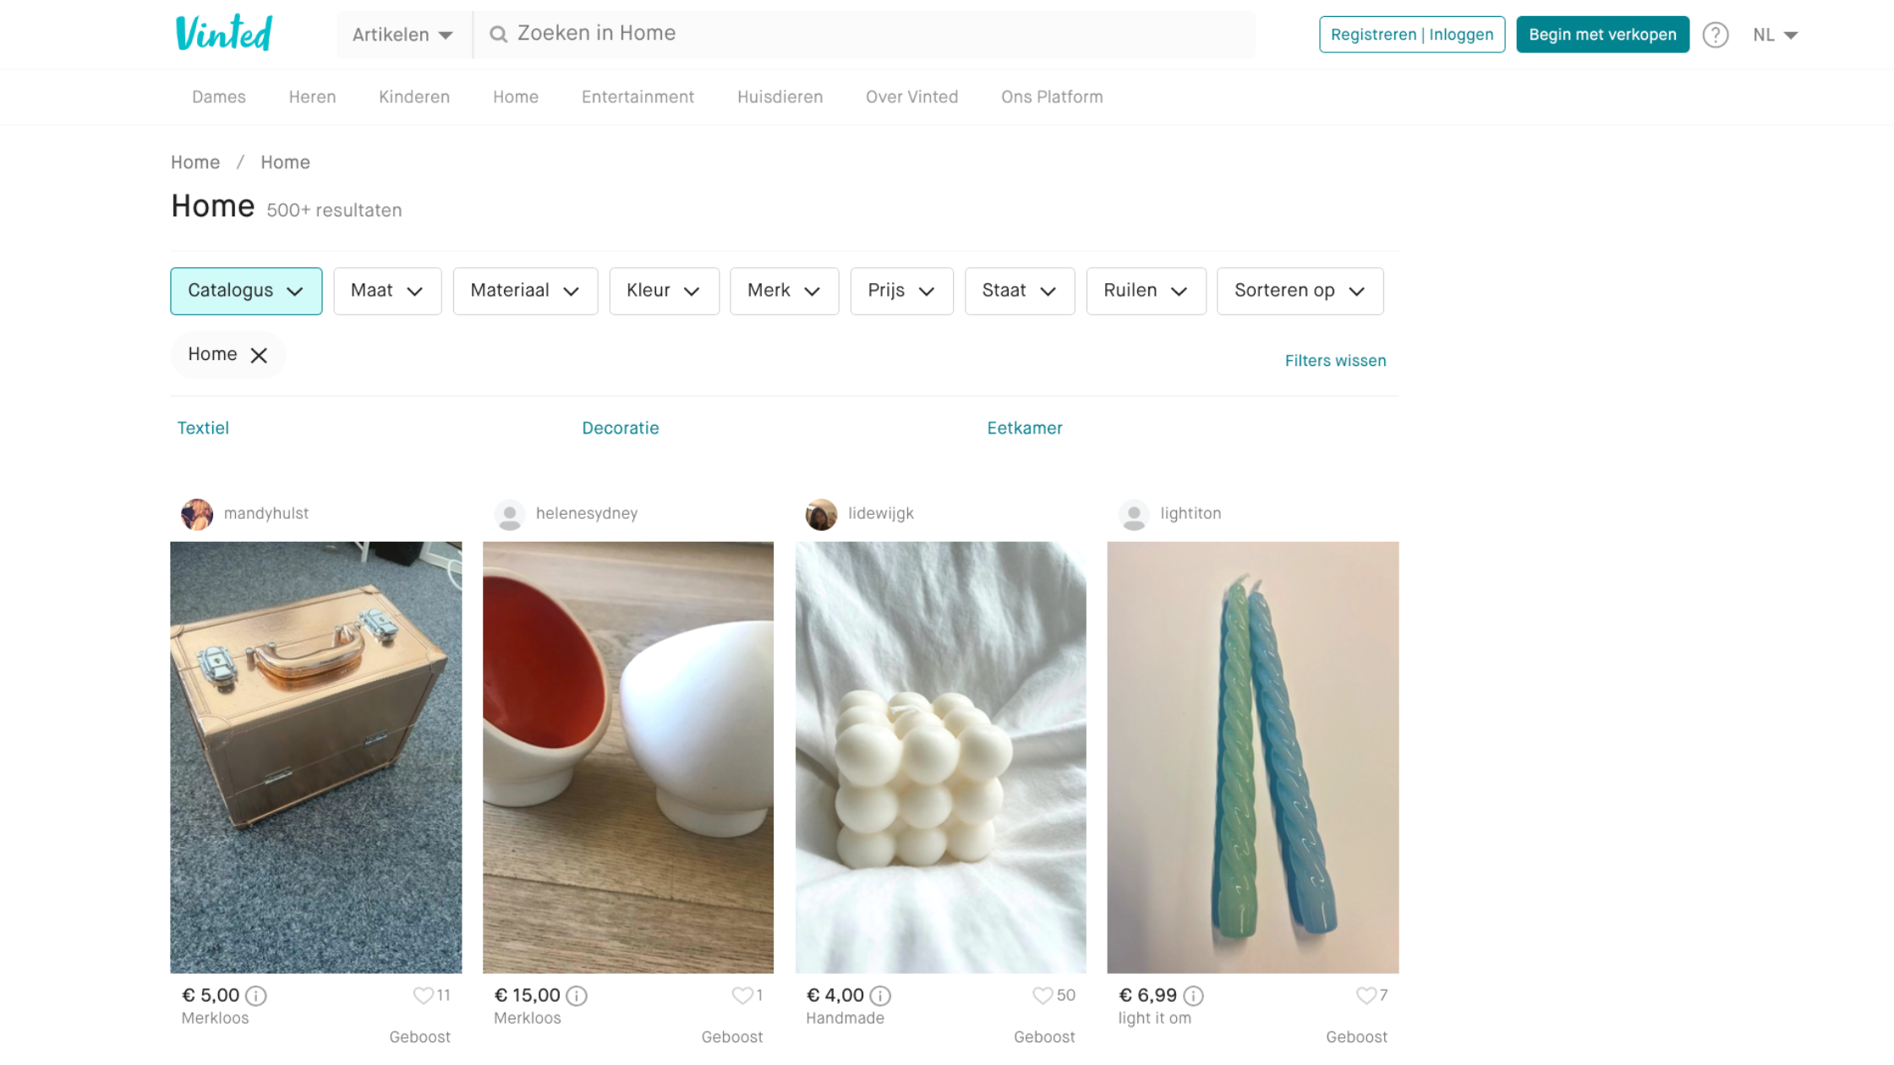1894x1065 pixels.
Task: Remove the Home filter chip
Action: coord(259,355)
